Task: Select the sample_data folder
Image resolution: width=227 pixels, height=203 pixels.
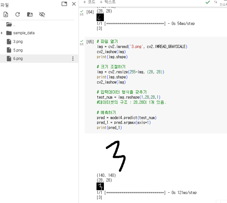Action: (x=24, y=33)
